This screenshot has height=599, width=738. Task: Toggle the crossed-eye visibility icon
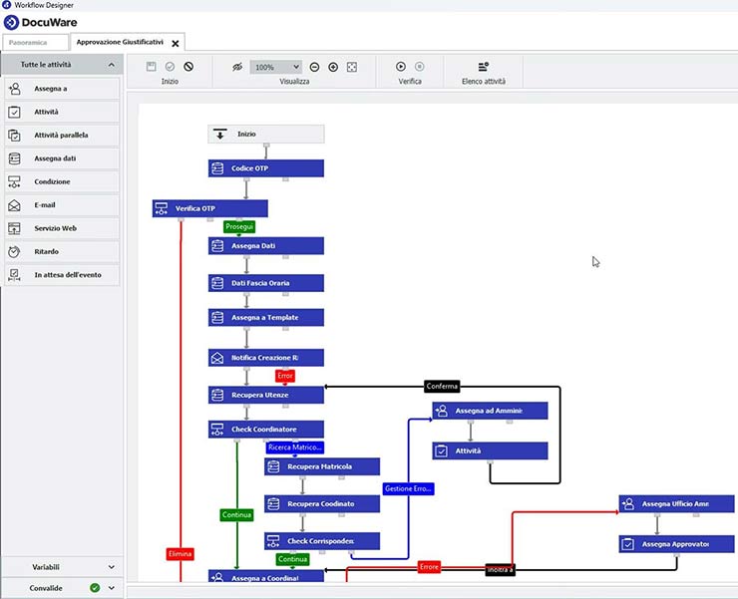[x=237, y=67]
